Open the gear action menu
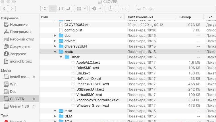Viewport: 216px width, 122px height. (96, 8)
